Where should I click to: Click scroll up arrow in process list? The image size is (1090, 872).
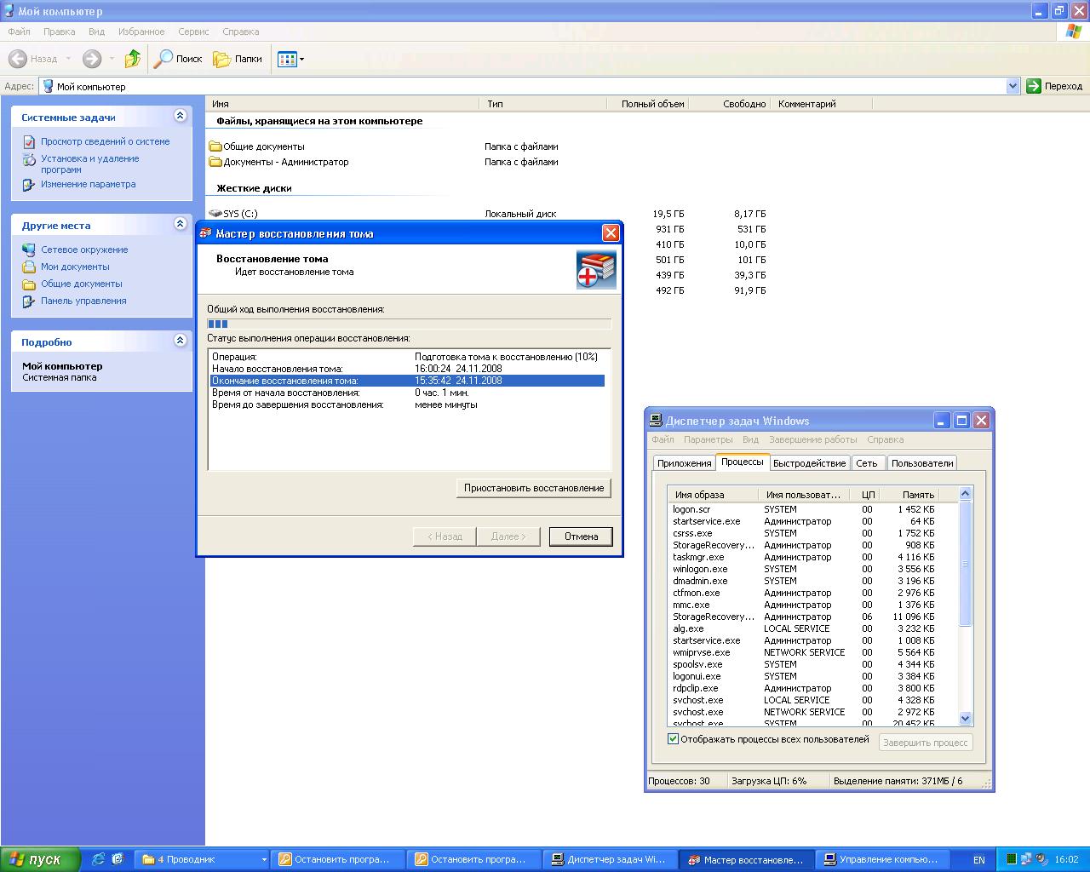pyautogui.click(x=965, y=494)
